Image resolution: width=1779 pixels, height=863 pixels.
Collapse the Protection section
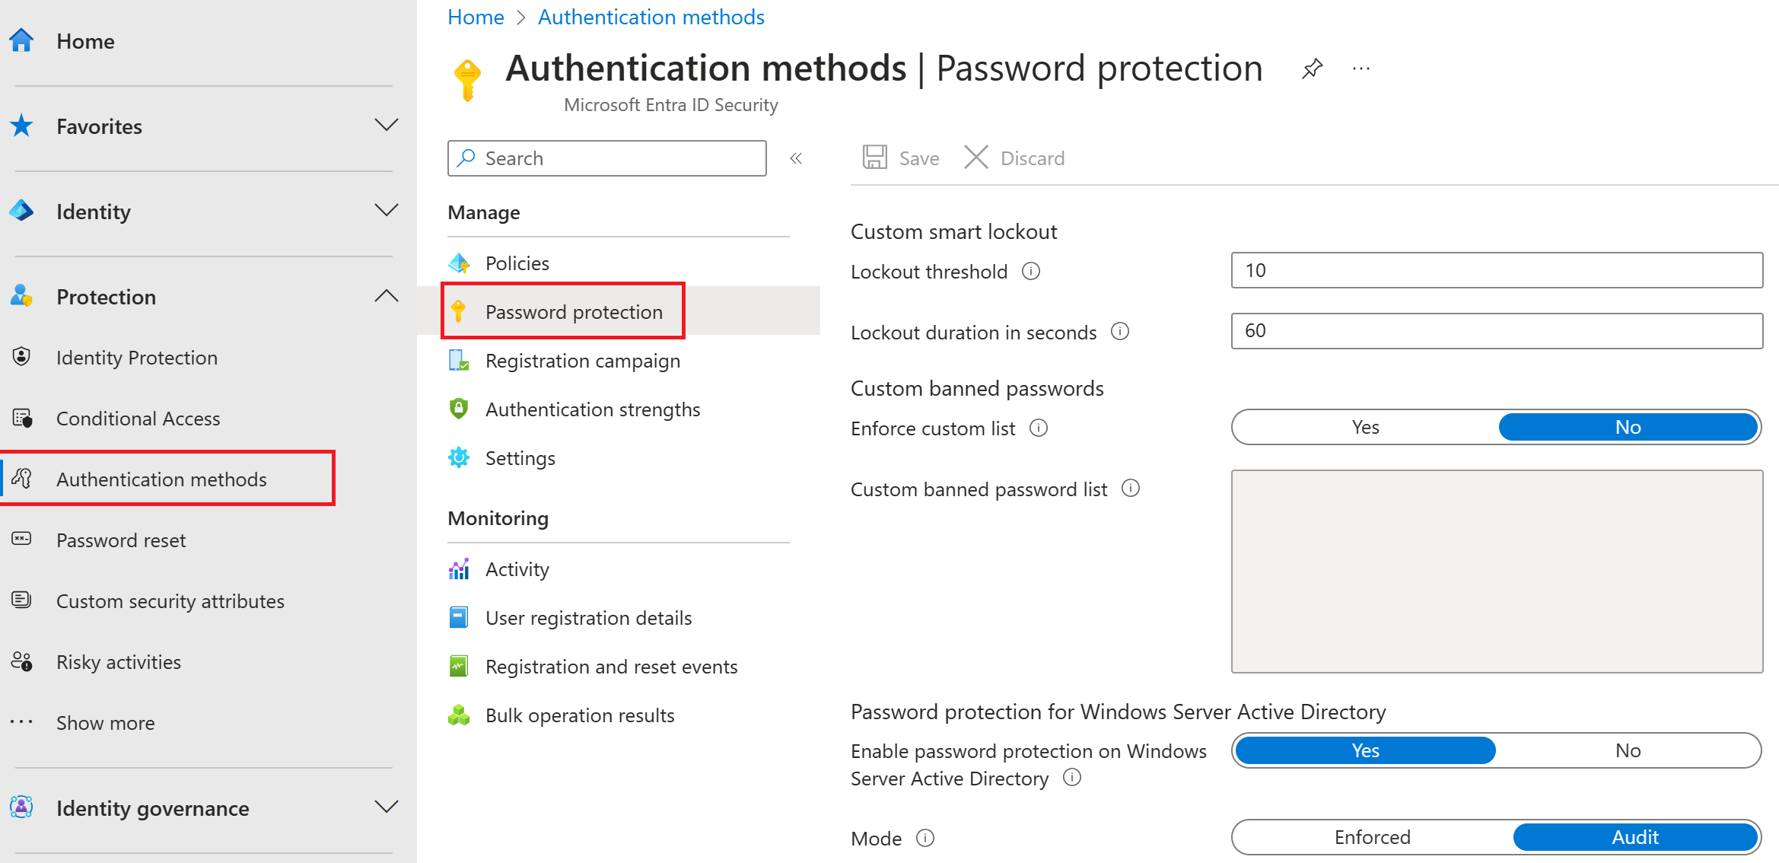pos(387,296)
